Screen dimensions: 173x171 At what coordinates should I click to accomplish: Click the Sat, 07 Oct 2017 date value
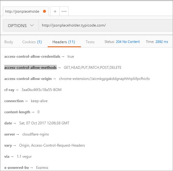(44, 123)
